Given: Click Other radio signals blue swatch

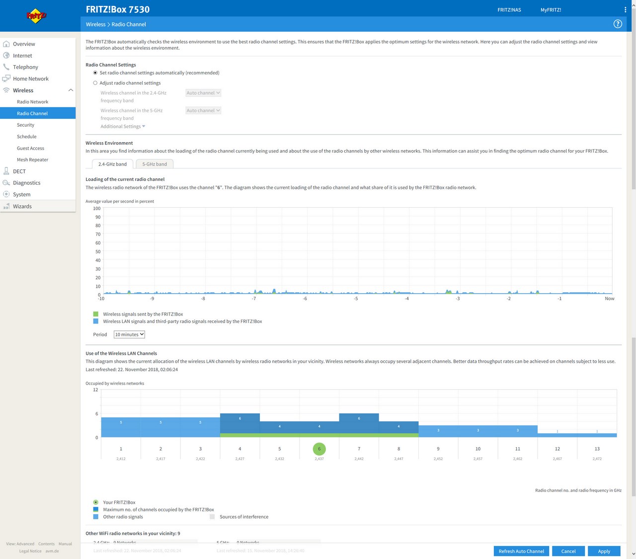Looking at the screenshot, I should coord(96,517).
